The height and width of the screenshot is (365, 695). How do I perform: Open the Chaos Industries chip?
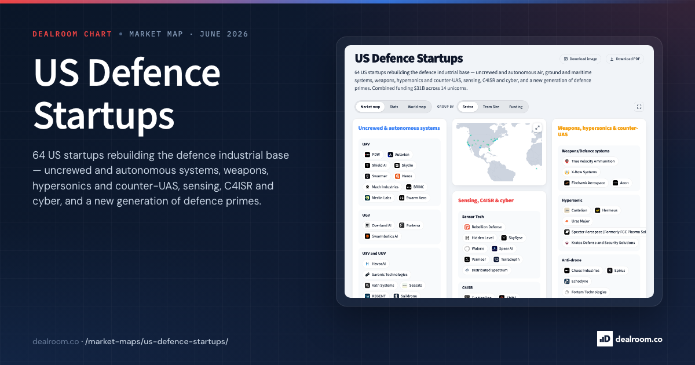pos(582,271)
